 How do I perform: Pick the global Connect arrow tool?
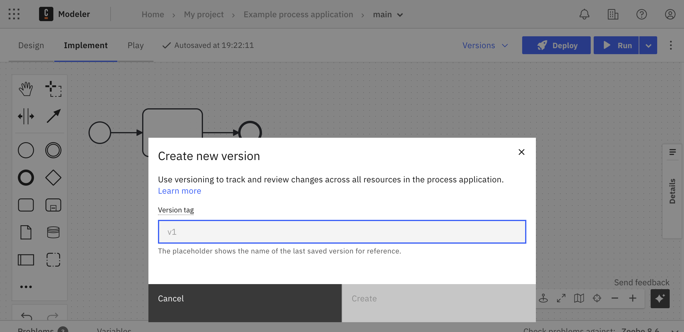53,116
